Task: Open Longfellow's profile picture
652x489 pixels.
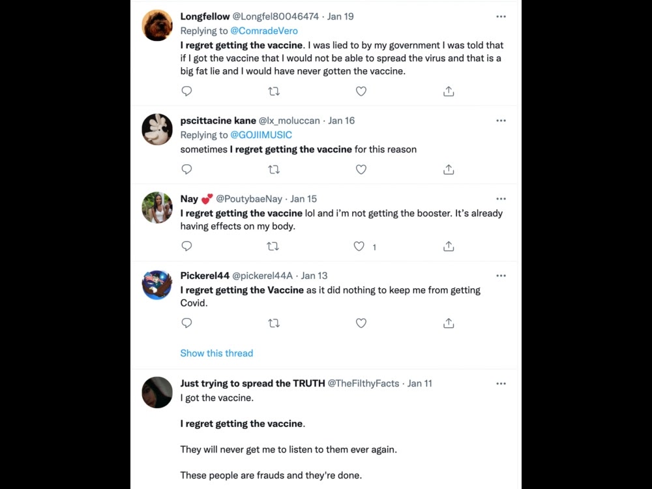Action: 157,26
